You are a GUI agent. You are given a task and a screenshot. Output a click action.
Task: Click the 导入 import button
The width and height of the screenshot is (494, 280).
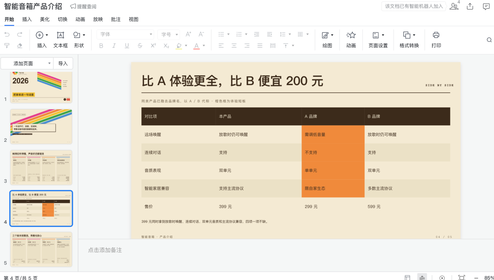click(63, 63)
